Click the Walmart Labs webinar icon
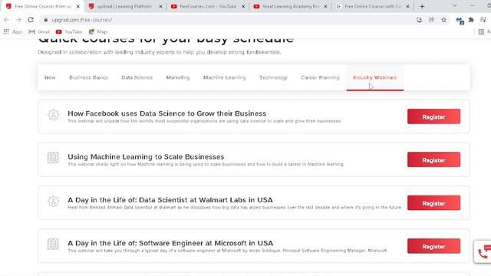The width and height of the screenshot is (491, 276). 53,201
